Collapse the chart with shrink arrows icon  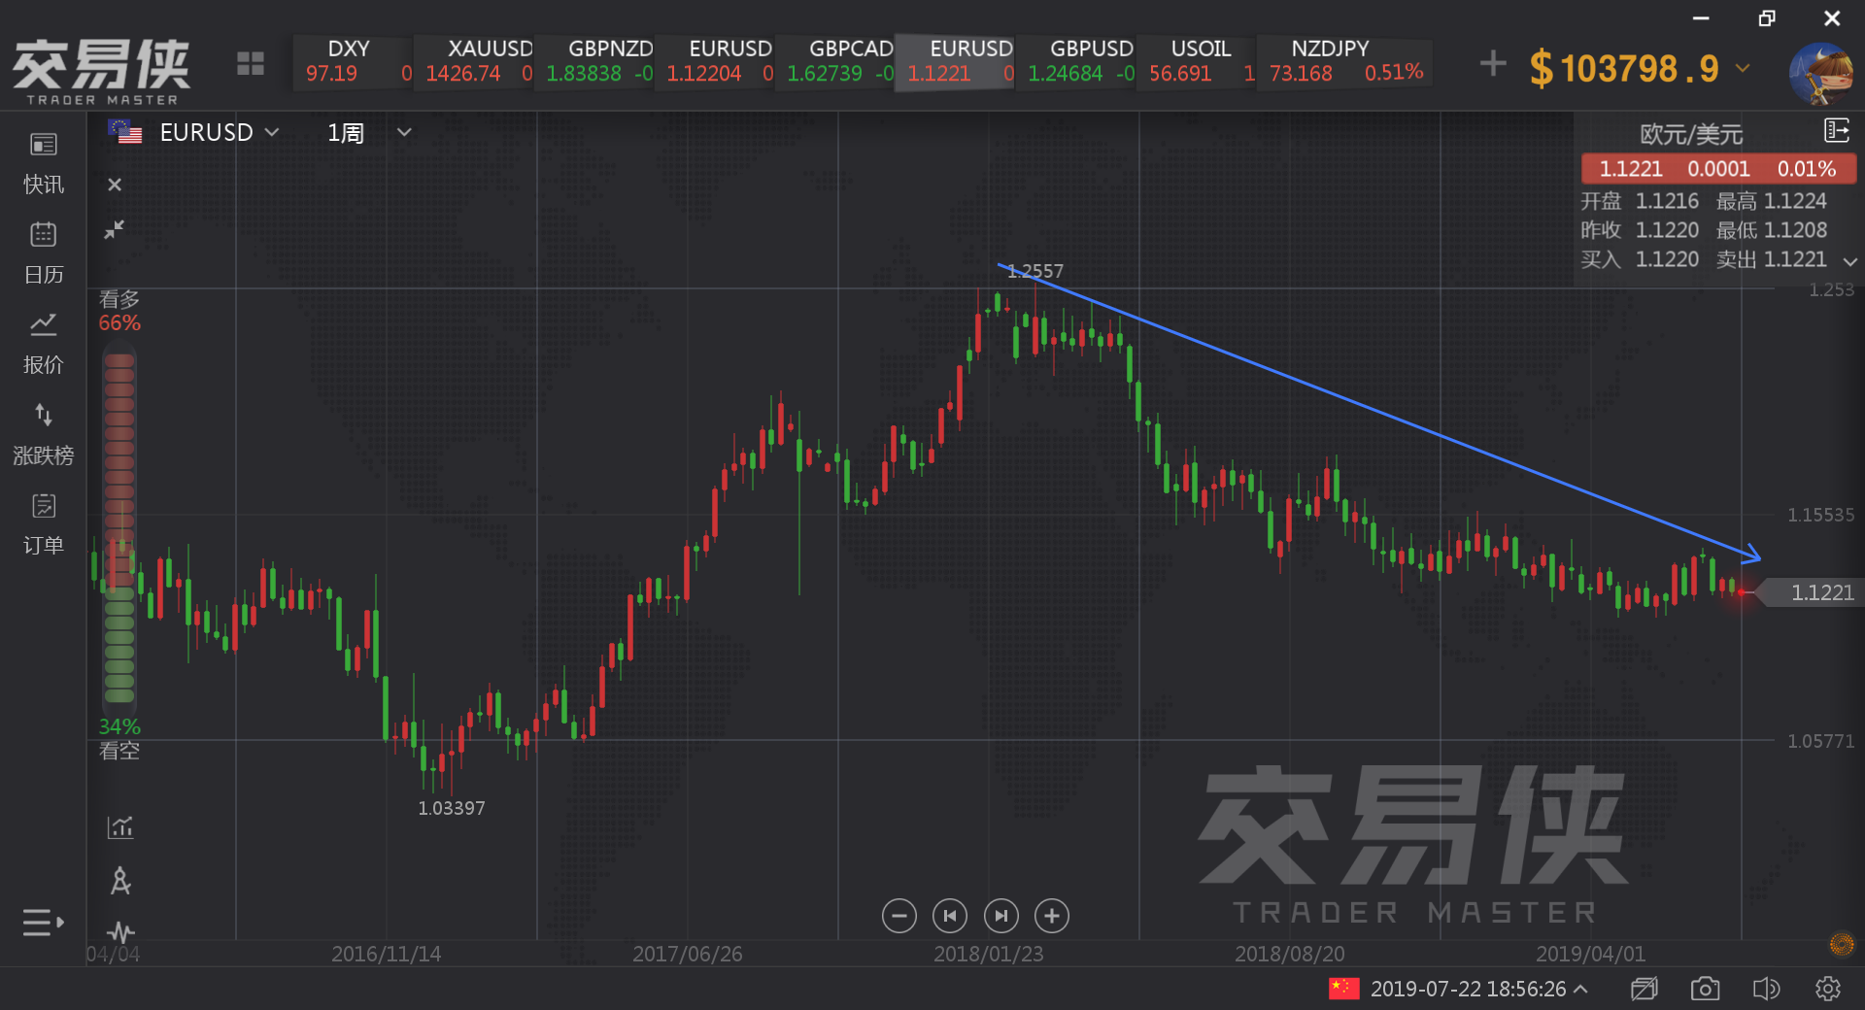(115, 229)
